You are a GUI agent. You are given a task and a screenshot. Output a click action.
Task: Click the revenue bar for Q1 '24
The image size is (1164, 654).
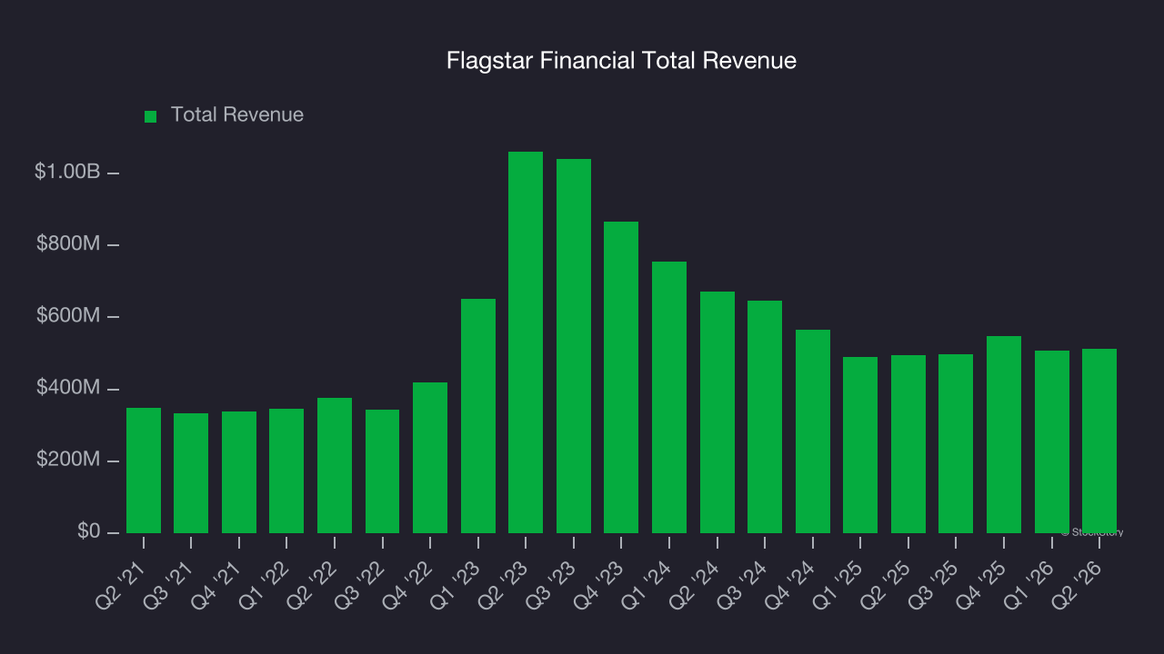tap(669, 397)
